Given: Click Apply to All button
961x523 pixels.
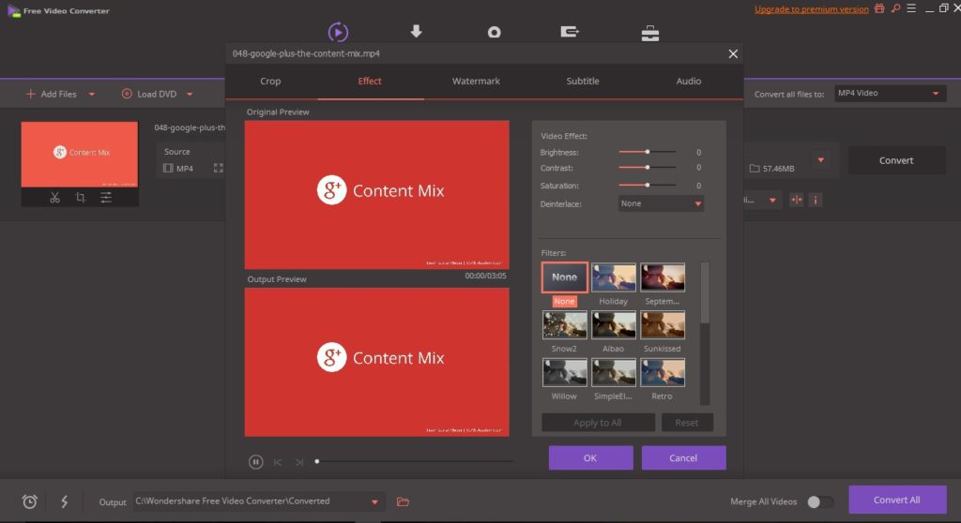Looking at the screenshot, I should [x=598, y=423].
